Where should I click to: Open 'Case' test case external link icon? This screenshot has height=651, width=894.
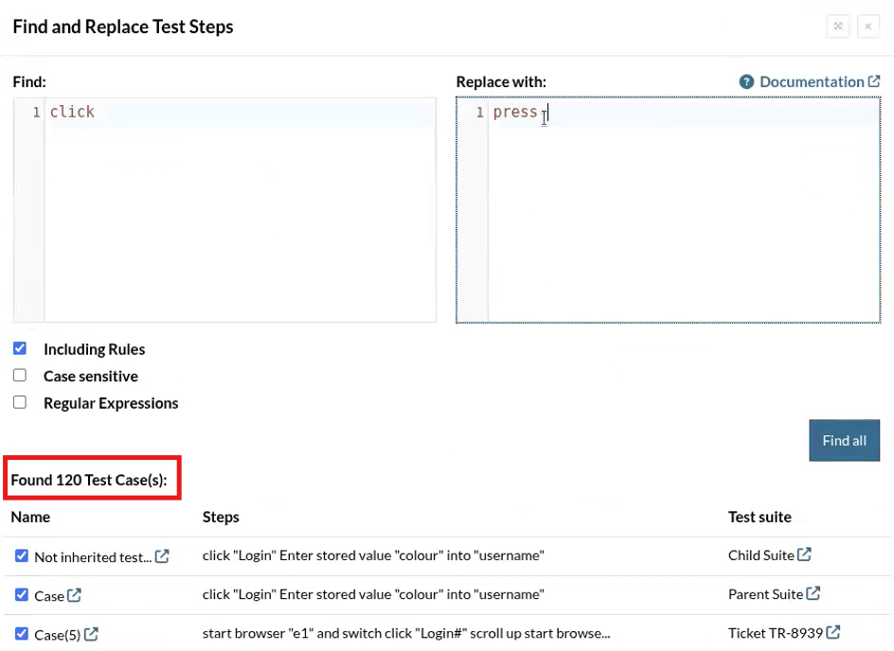pyautogui.click(x=74, y=595)
